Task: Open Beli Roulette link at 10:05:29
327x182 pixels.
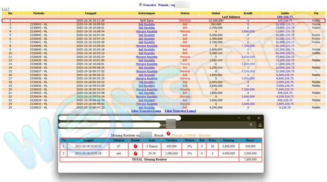Action: pos(147,42)
